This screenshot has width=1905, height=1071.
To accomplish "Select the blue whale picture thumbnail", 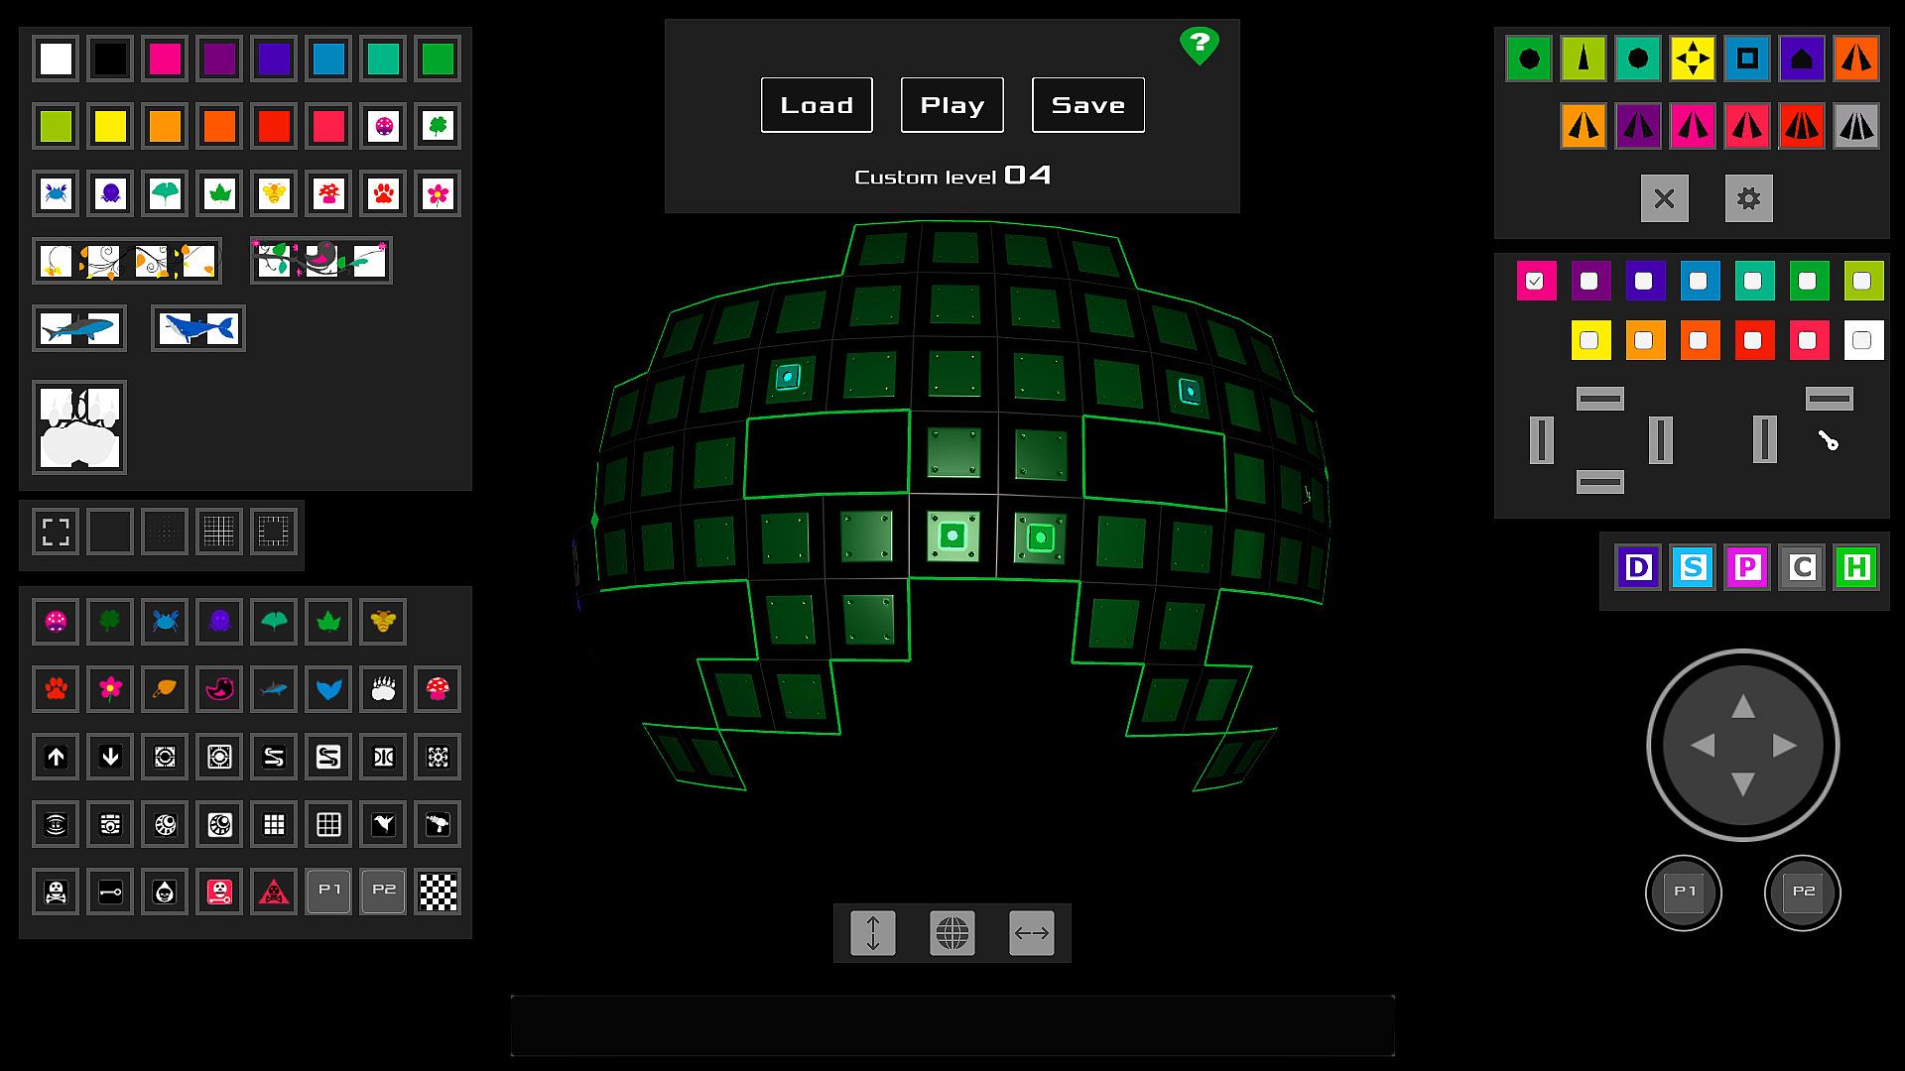I will coord(198,328).
